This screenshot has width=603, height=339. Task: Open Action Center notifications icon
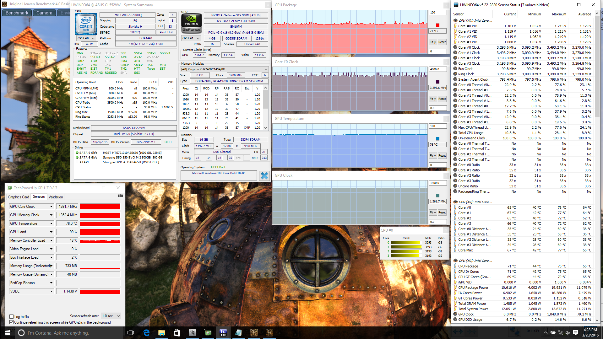(x=576, y=333)
